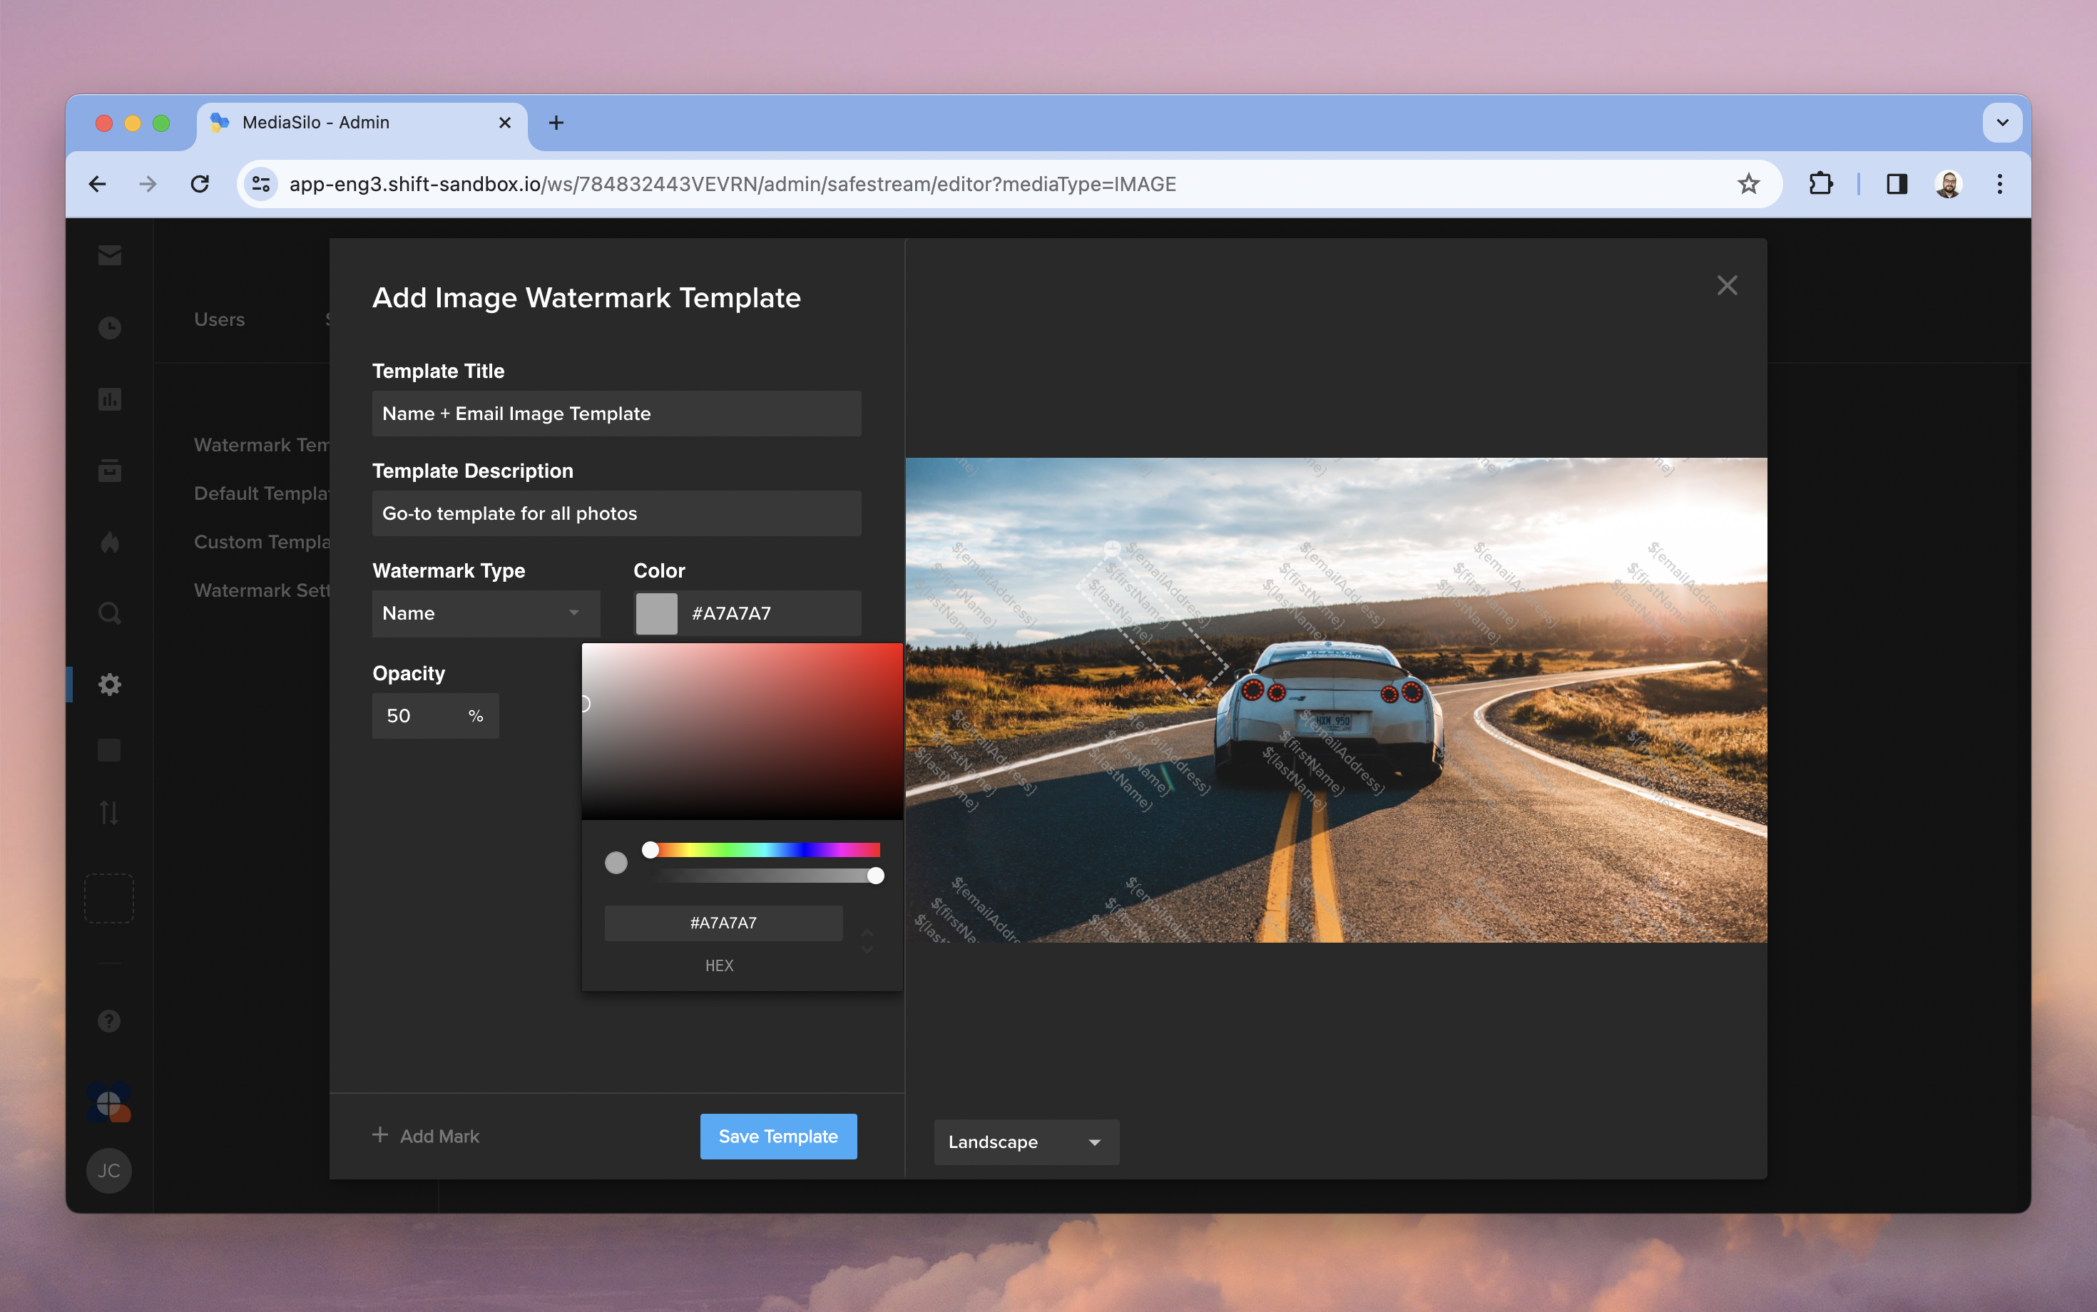The width and height of the screenshot is (2097, 1312).
Task: Close the MediaSilo - Admin tab
Action: click(504, 123)
